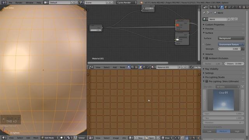Open the Surface Background shader dropdown

[x=231, y=38]
